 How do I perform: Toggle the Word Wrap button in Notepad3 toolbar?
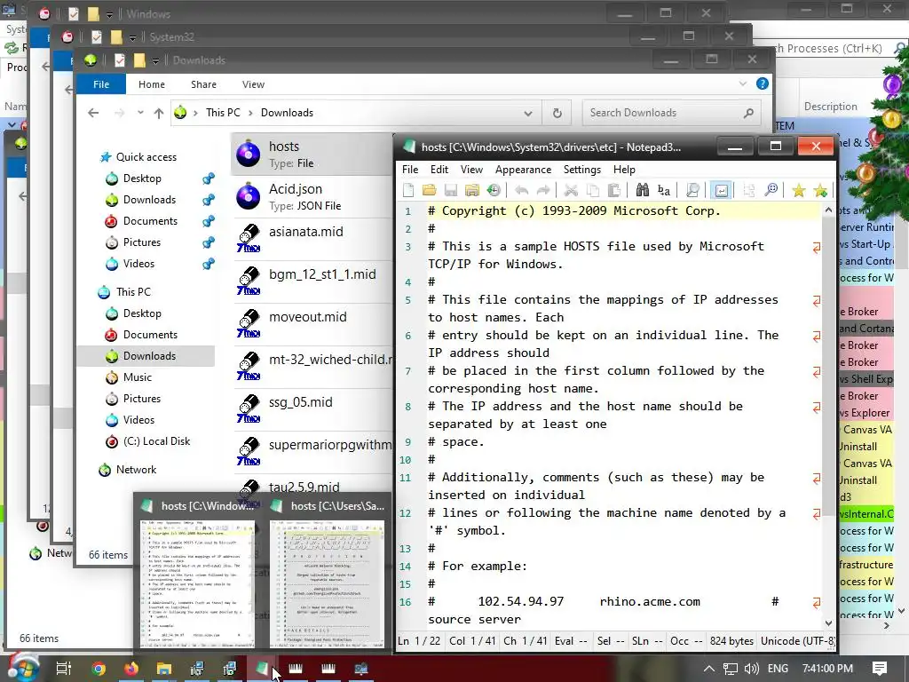pyautogui.click(x=721, y=190)
